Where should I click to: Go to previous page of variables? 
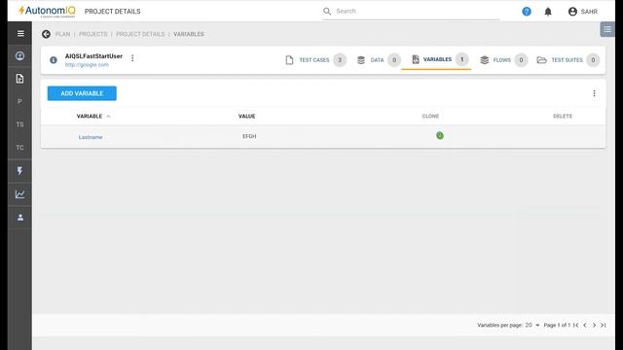pyautogui.click(x=585, y=325)
